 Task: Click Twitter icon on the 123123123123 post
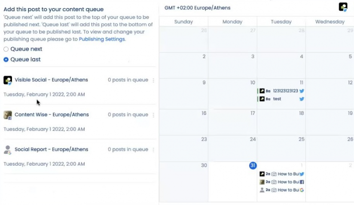tap(302, 91)
